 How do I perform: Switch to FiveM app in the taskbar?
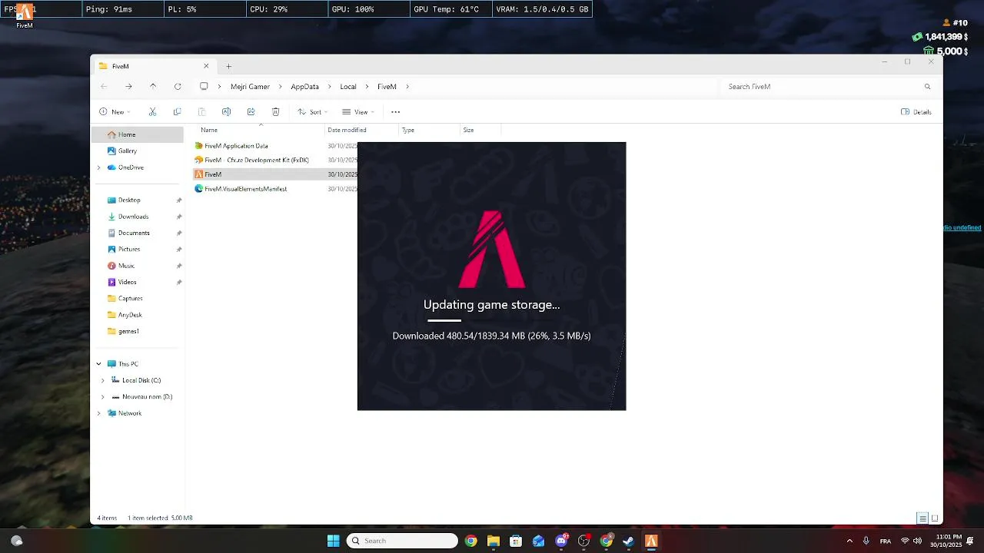click(x=651, y=541)
